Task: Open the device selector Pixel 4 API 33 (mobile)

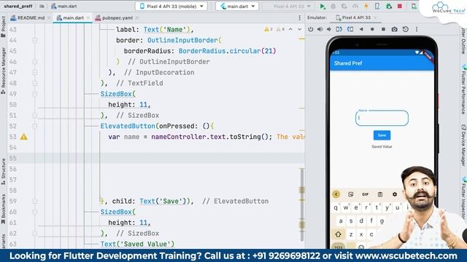Action: point(171,7)
